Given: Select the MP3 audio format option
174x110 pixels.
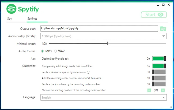Looking at the screenshot, I should (43, 51).
